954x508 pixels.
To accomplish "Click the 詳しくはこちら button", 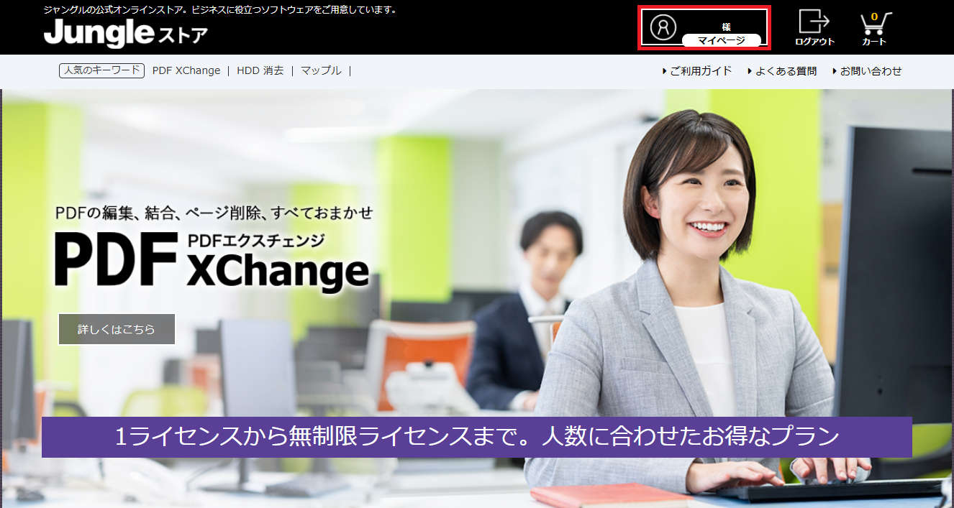I will click(x=117, y=329).
